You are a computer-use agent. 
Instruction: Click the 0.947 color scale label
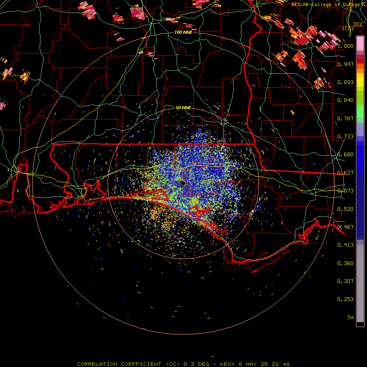(345, 64)
